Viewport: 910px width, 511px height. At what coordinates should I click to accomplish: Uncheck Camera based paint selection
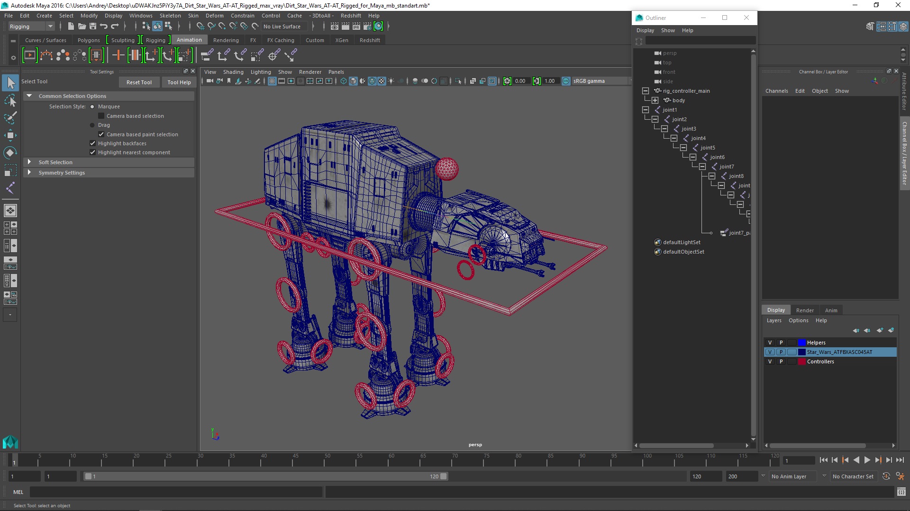click(101, 134)
